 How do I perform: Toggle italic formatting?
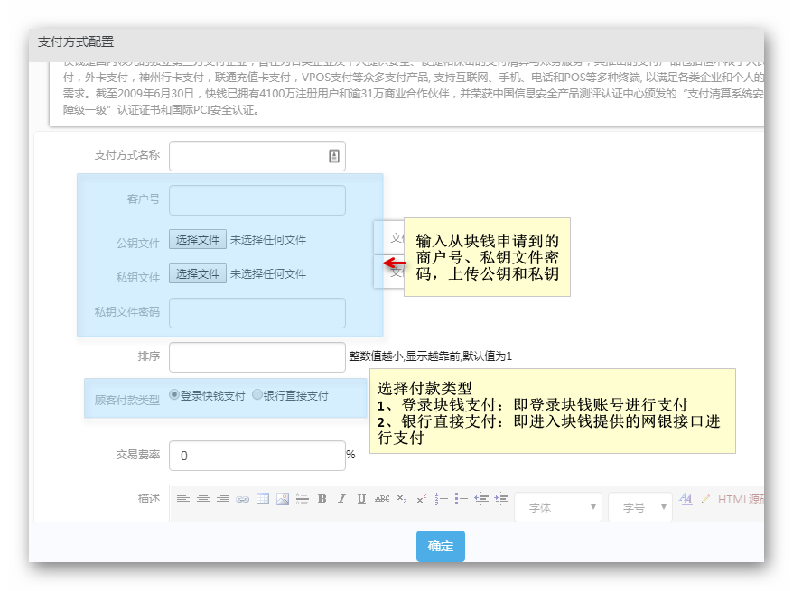pos(342,499)
